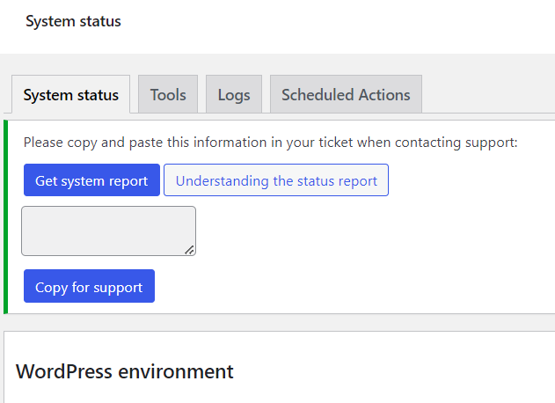Select the System status tab
Screen dimensions: 555x403
(x=70, y=94)
